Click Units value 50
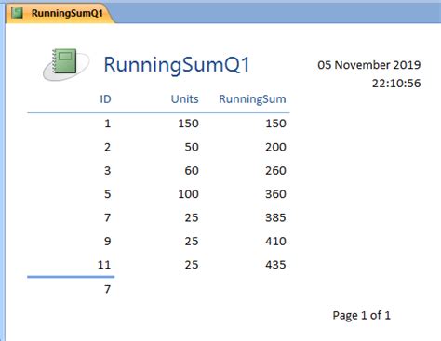 192,147
